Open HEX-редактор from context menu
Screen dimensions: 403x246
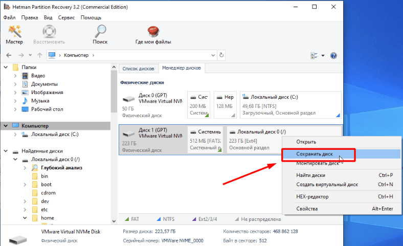point(342,196)
